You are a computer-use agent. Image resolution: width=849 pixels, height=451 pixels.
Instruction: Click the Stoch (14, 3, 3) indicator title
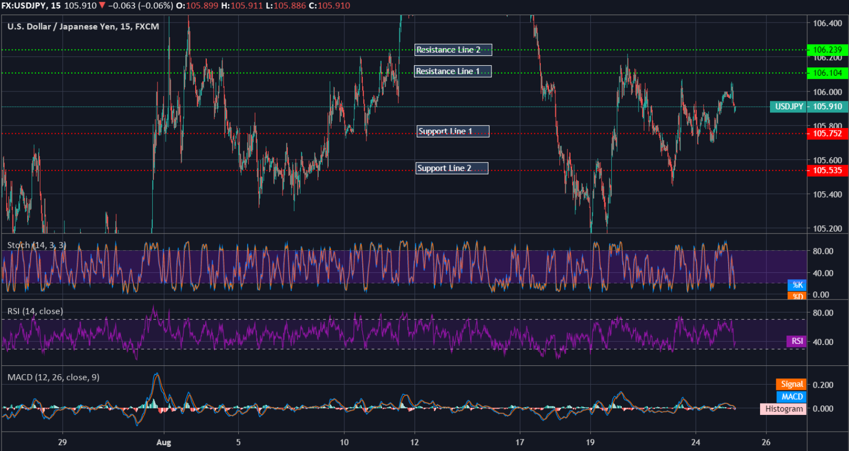[37, 245]
